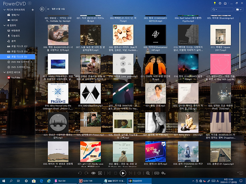Select the Frozen II album thumbnail
Screen dimensions: 246x184
58,93
